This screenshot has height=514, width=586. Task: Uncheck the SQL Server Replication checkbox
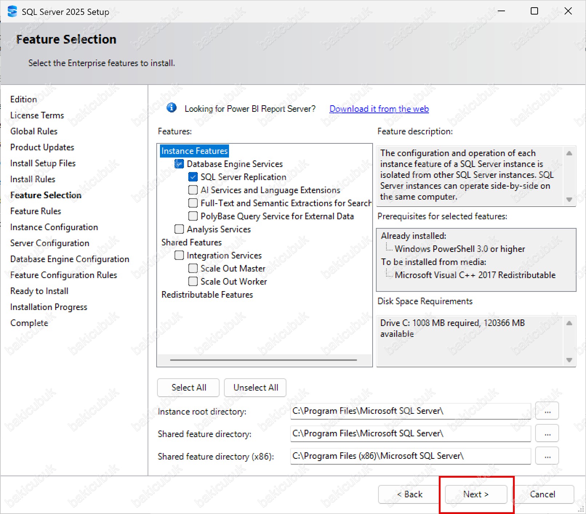pos(193,177)
